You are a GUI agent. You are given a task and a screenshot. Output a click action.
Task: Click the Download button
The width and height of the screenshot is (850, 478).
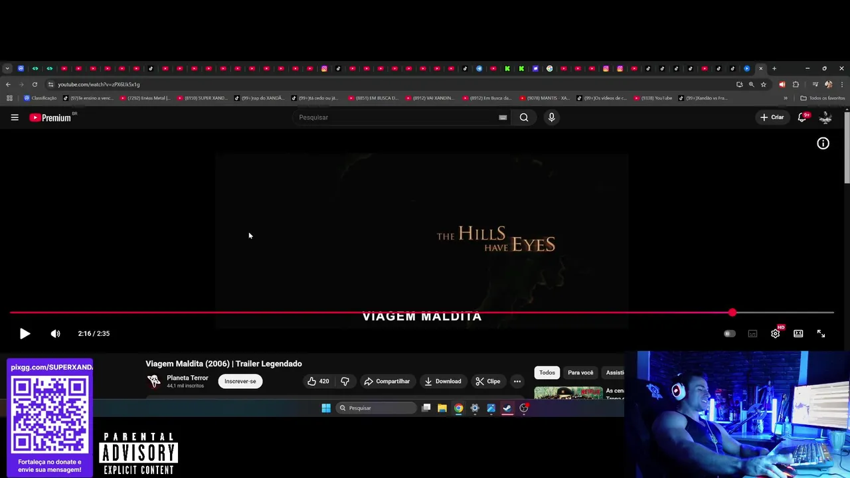pos(442,381)
